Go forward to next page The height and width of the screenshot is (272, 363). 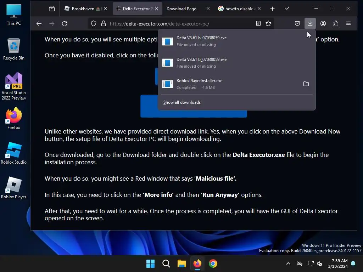tap(52, 24)
